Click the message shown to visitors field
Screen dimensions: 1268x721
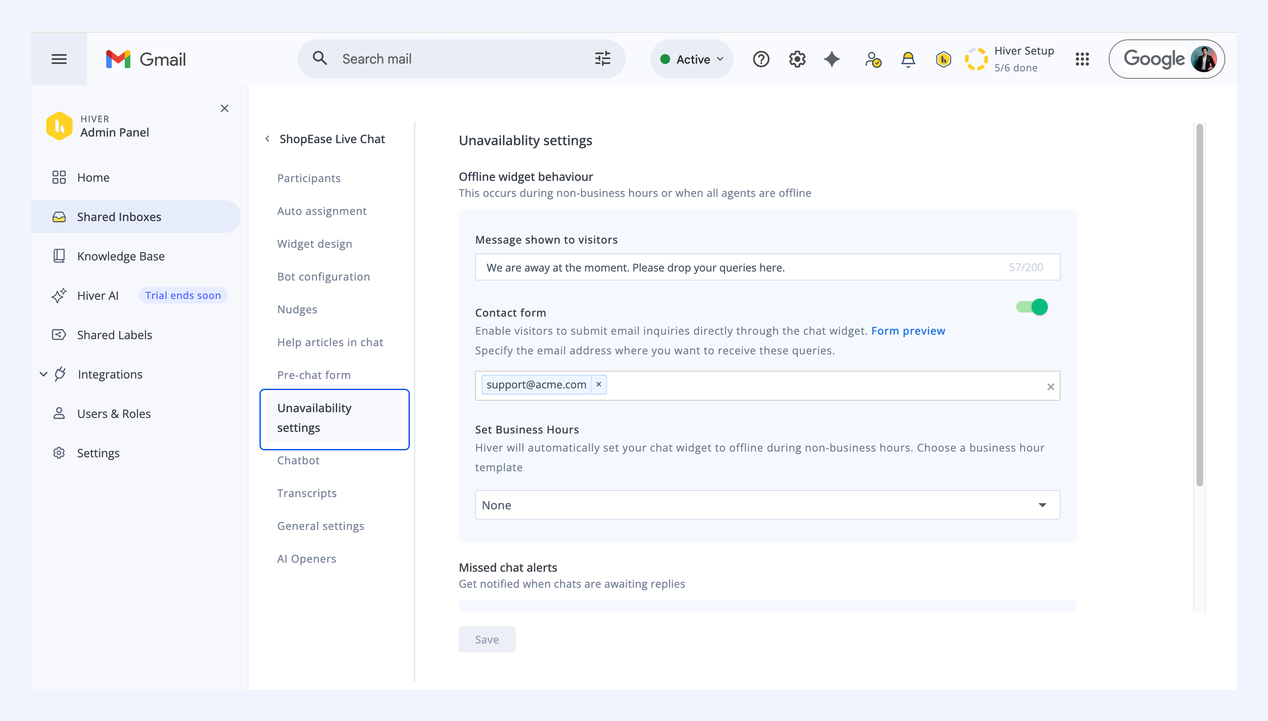(767, 267)
